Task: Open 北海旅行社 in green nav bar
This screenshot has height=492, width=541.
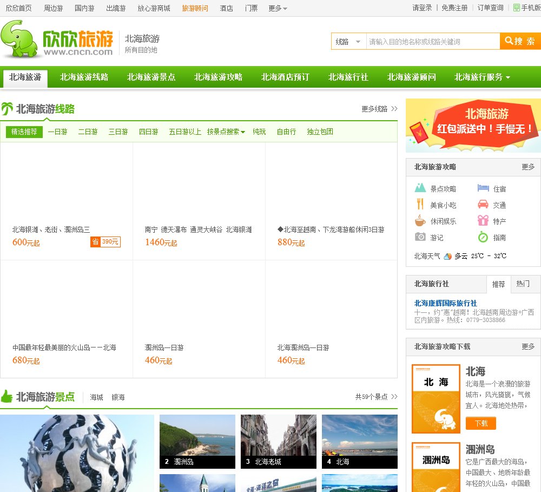Action: [x=348, y=77]
